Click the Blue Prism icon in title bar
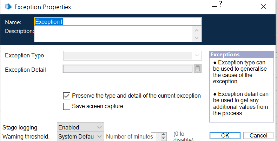The height and width of the screenshot is (141, 277). pyautogui.click(x=7, y=7)
